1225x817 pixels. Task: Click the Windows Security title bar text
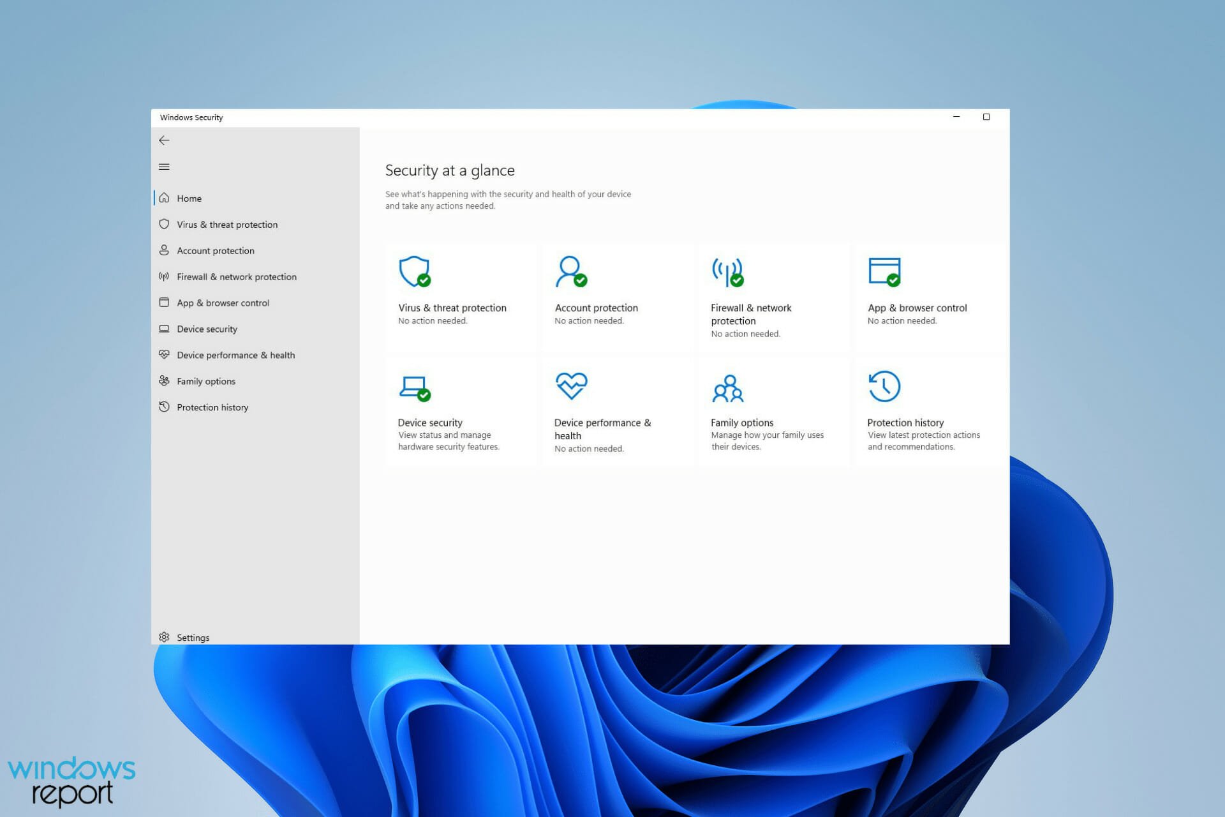(x=191, y=117)
